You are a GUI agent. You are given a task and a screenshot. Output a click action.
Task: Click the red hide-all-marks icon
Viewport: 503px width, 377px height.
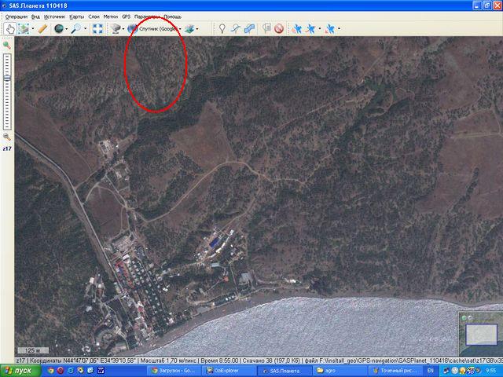tap(278, 28)
